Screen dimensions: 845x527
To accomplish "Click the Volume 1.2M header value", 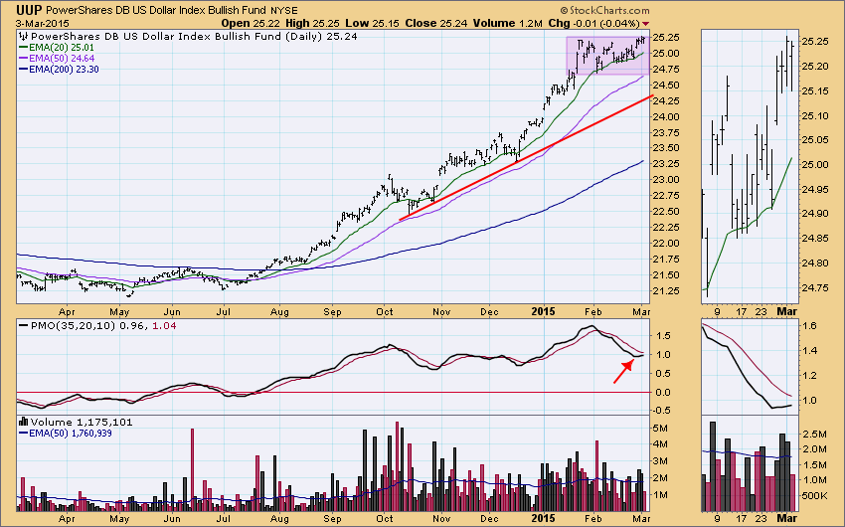I will pyautogui.click(x=508, y=23).
